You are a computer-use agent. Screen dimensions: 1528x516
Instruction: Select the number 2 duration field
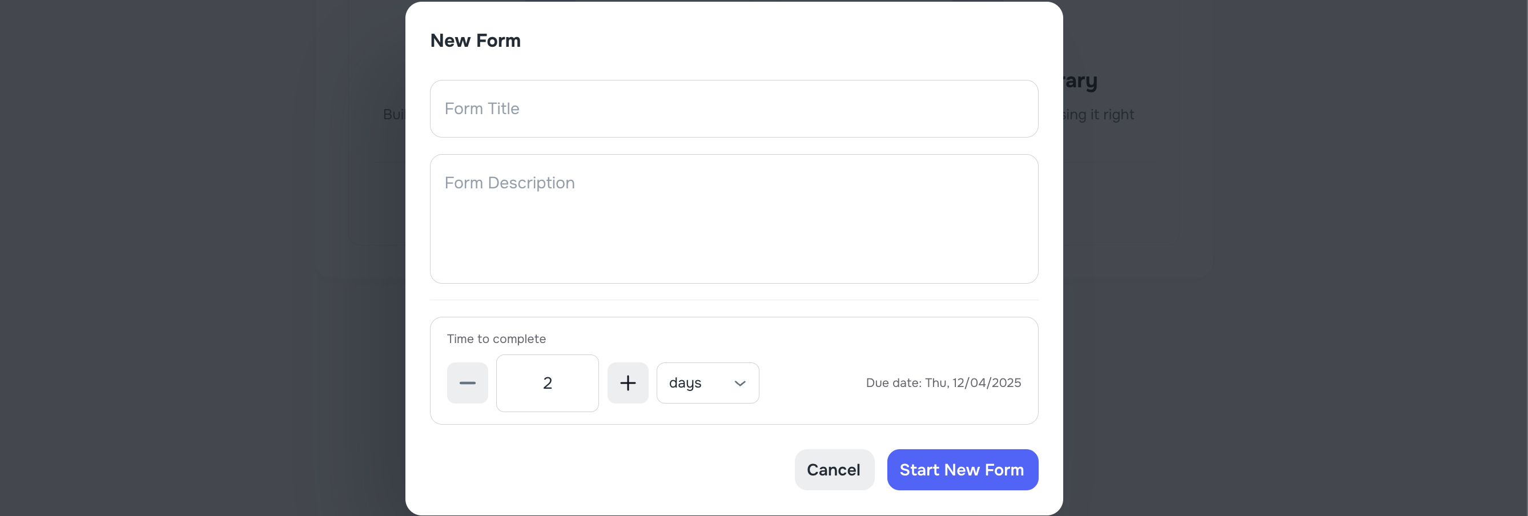click(547, 383)
